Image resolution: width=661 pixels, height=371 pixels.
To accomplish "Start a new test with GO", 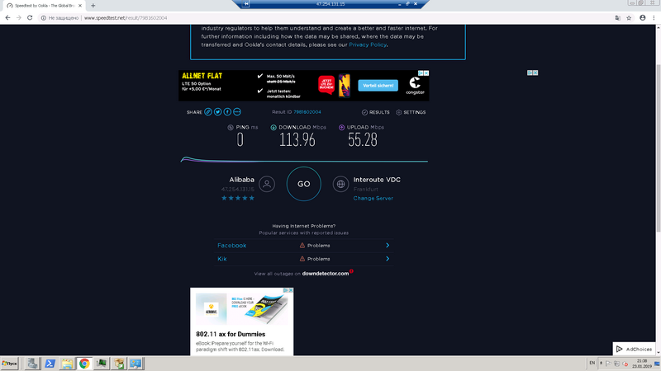I will tap(303, 184).
